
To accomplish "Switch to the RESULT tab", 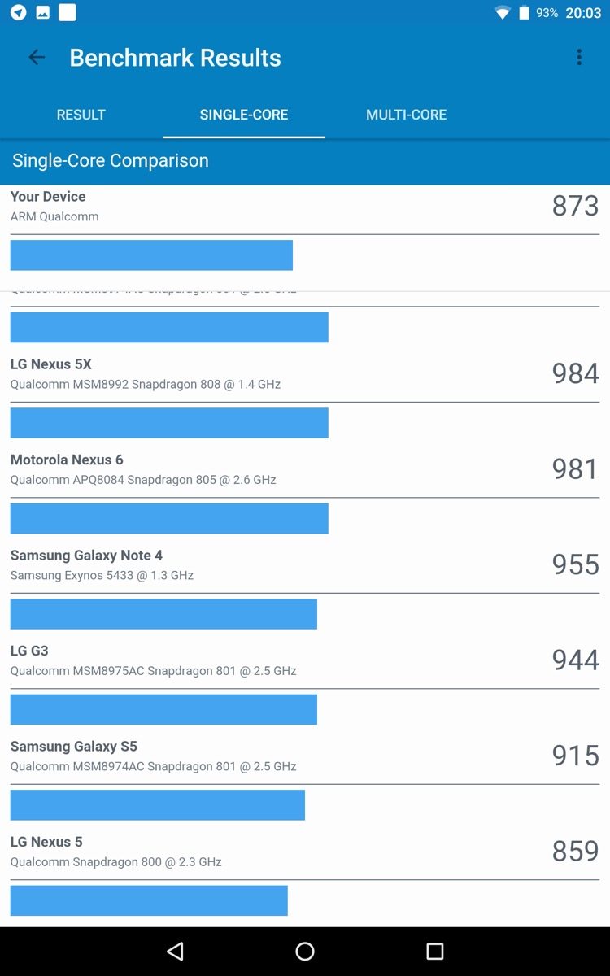I will (x=81, y=115).
